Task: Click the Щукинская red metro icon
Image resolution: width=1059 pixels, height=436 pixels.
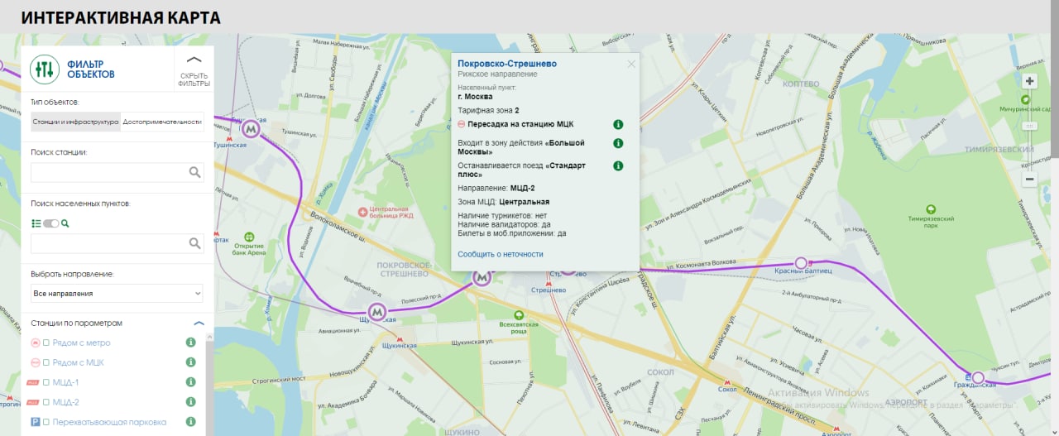Action: pos(400,339)
